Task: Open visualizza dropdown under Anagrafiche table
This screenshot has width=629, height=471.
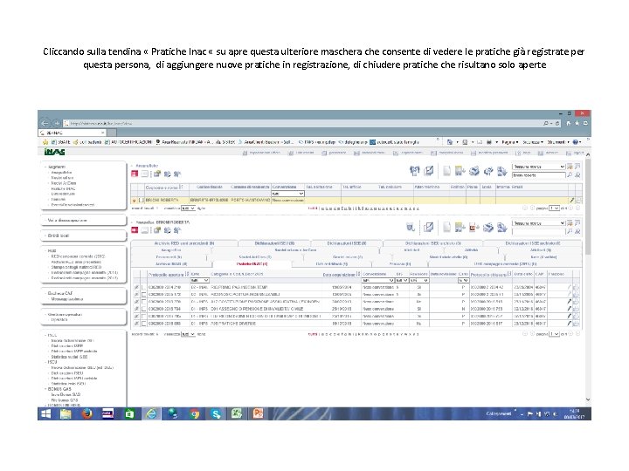Action: click(x=188, y=208)
